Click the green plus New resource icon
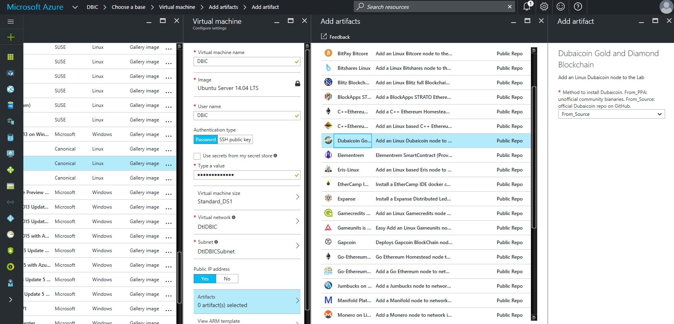Screen dimensions: 674x324 tap(11, 37)
